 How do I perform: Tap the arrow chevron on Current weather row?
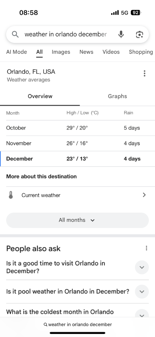144,195
